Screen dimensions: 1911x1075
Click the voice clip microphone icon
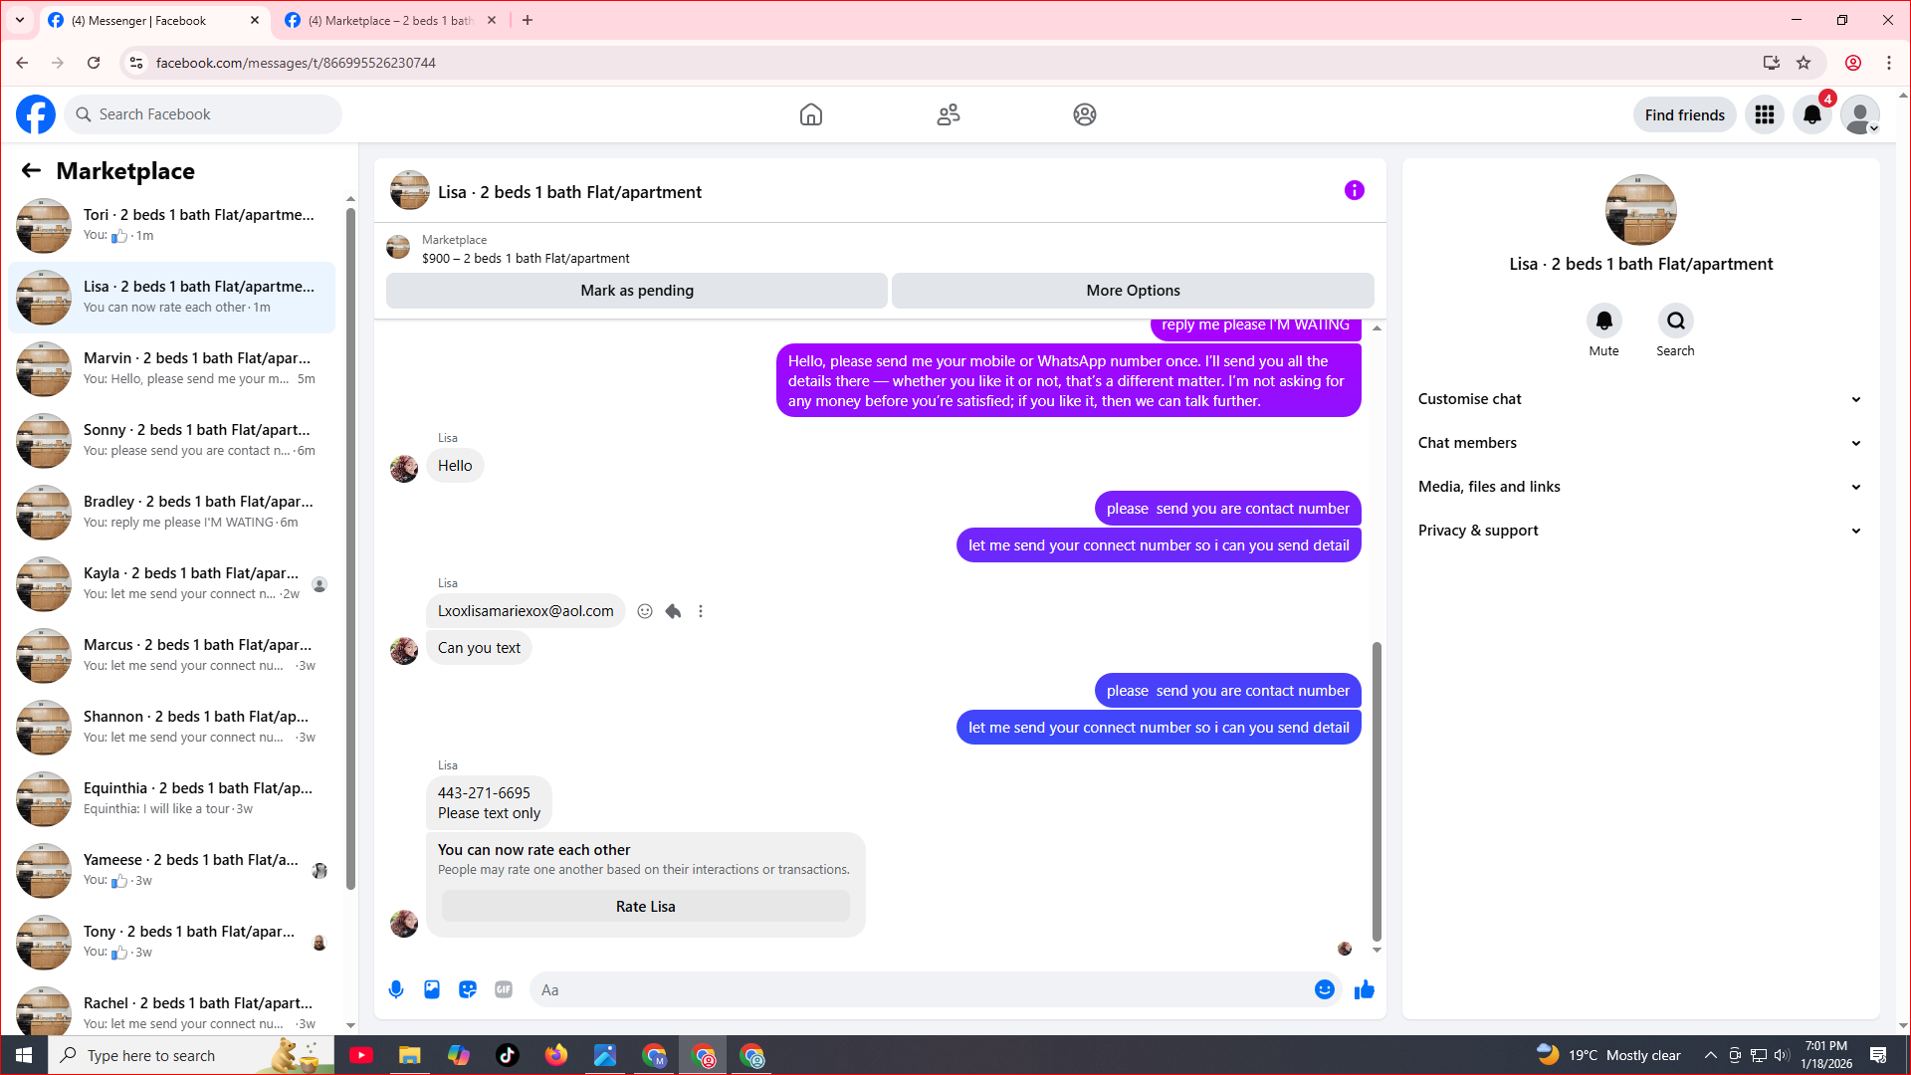[396, 989]
